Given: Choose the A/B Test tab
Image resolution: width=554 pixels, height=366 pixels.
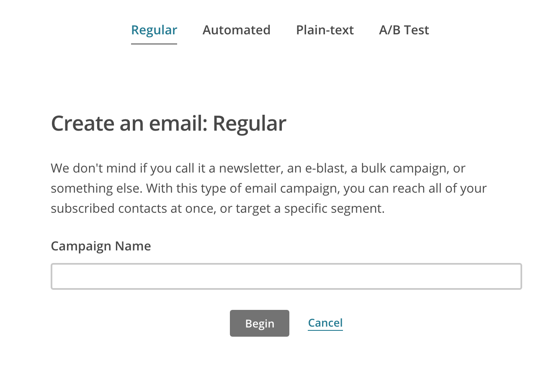Looking at the screenshot, I should (404, 30).
